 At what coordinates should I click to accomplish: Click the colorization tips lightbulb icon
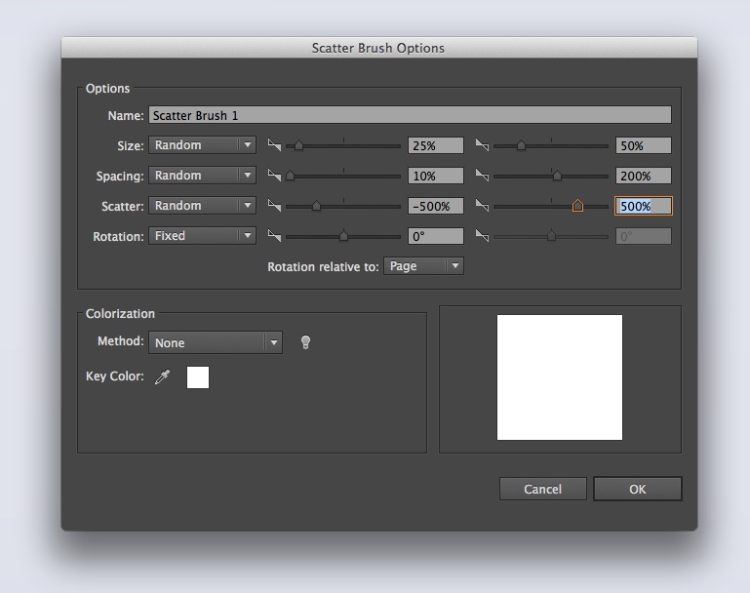305,342
